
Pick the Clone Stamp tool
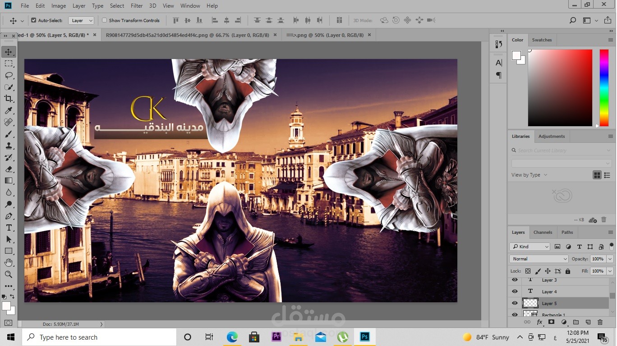(9, 146)
